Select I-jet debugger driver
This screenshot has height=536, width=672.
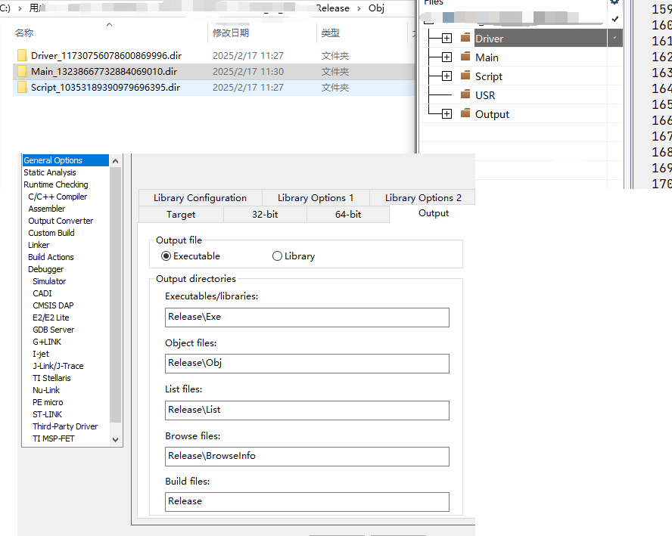[41, 354]
